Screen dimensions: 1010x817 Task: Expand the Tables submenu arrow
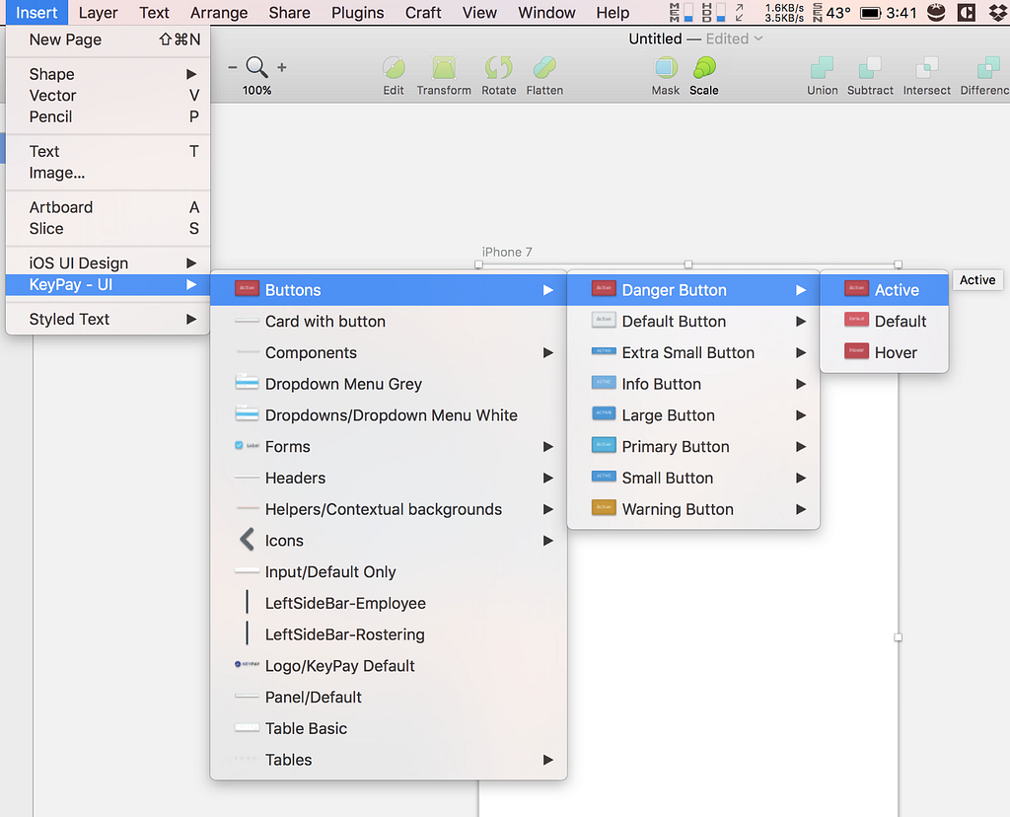548,760
